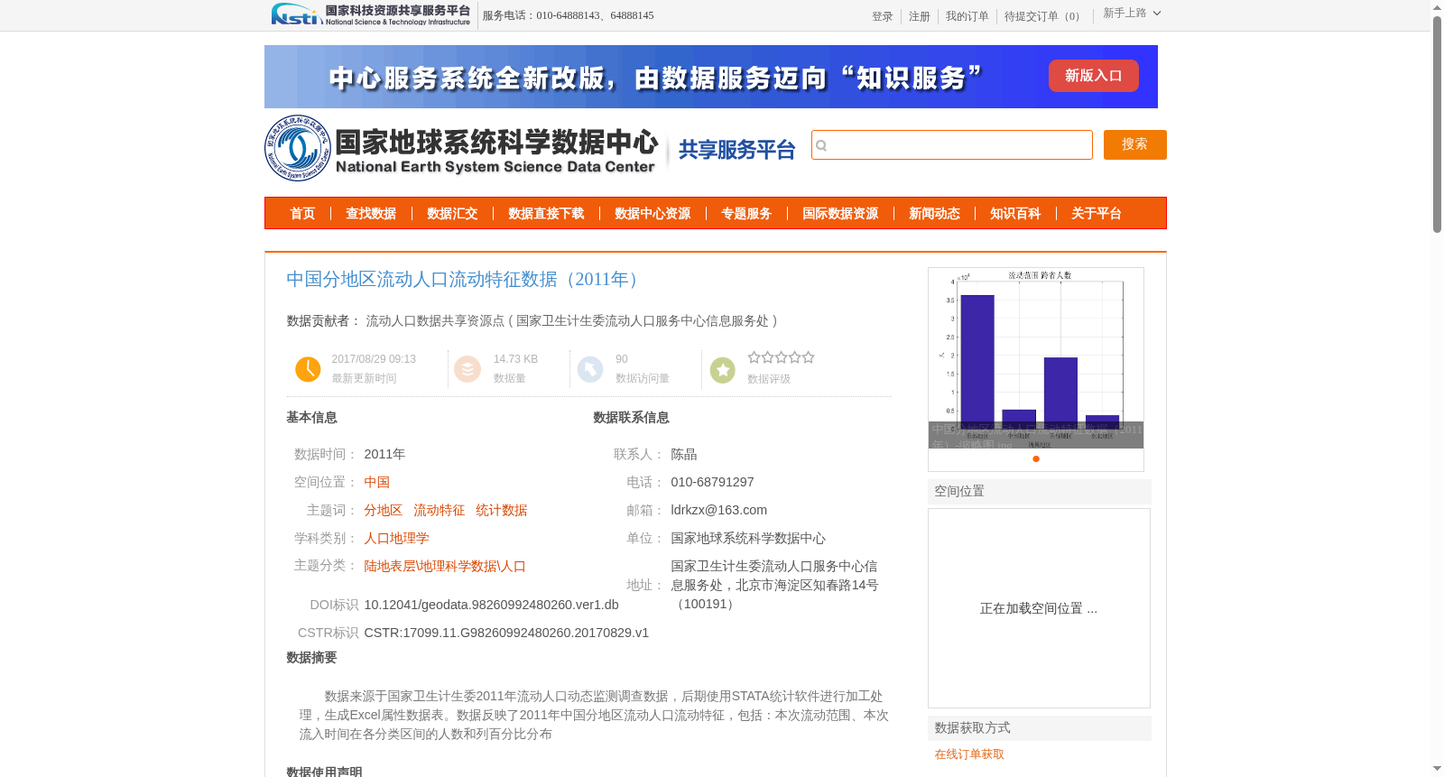Open the 国际数据资源 menu
The height and width of the screenshot is (777, 1444).
coord(840,214)
